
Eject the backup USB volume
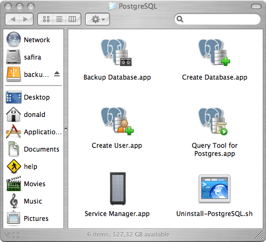click(x=57, y=74)
